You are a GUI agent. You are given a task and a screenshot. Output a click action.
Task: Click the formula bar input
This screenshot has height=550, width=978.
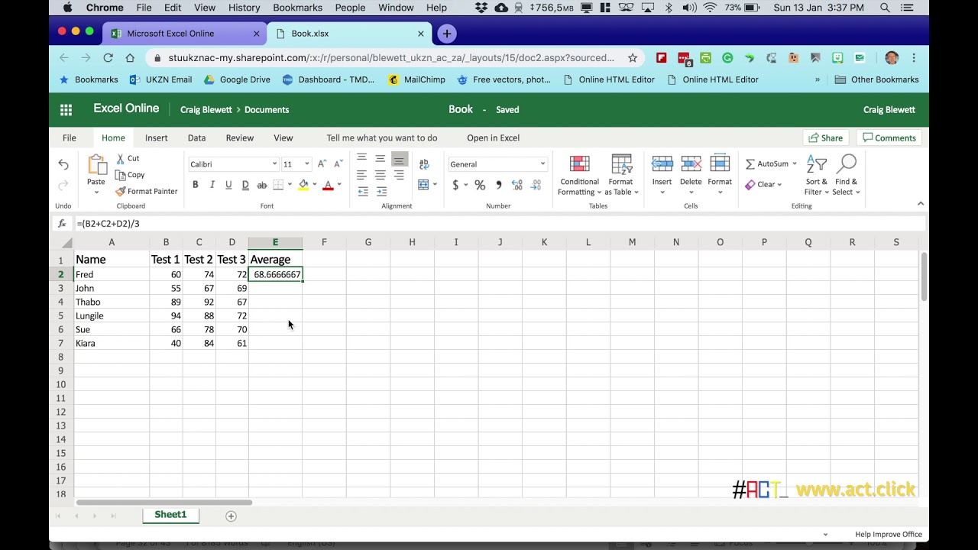click(500, 224)
